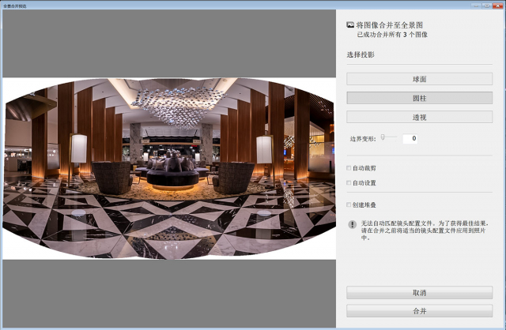The image size is (506, 330).
Task: Select the 圆柱 projection button
Action: (419, 98)
